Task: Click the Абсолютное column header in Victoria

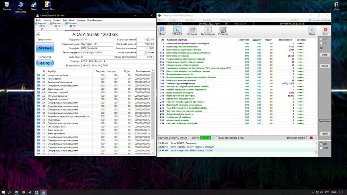Action: pyautogui.click(x=285, y=40)
